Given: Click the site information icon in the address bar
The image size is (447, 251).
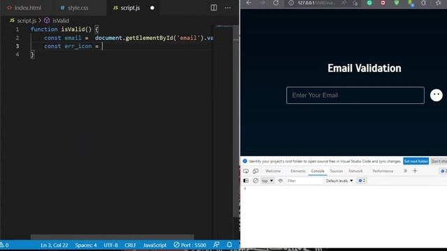Looking at the screenshot, I should point(291,3).
